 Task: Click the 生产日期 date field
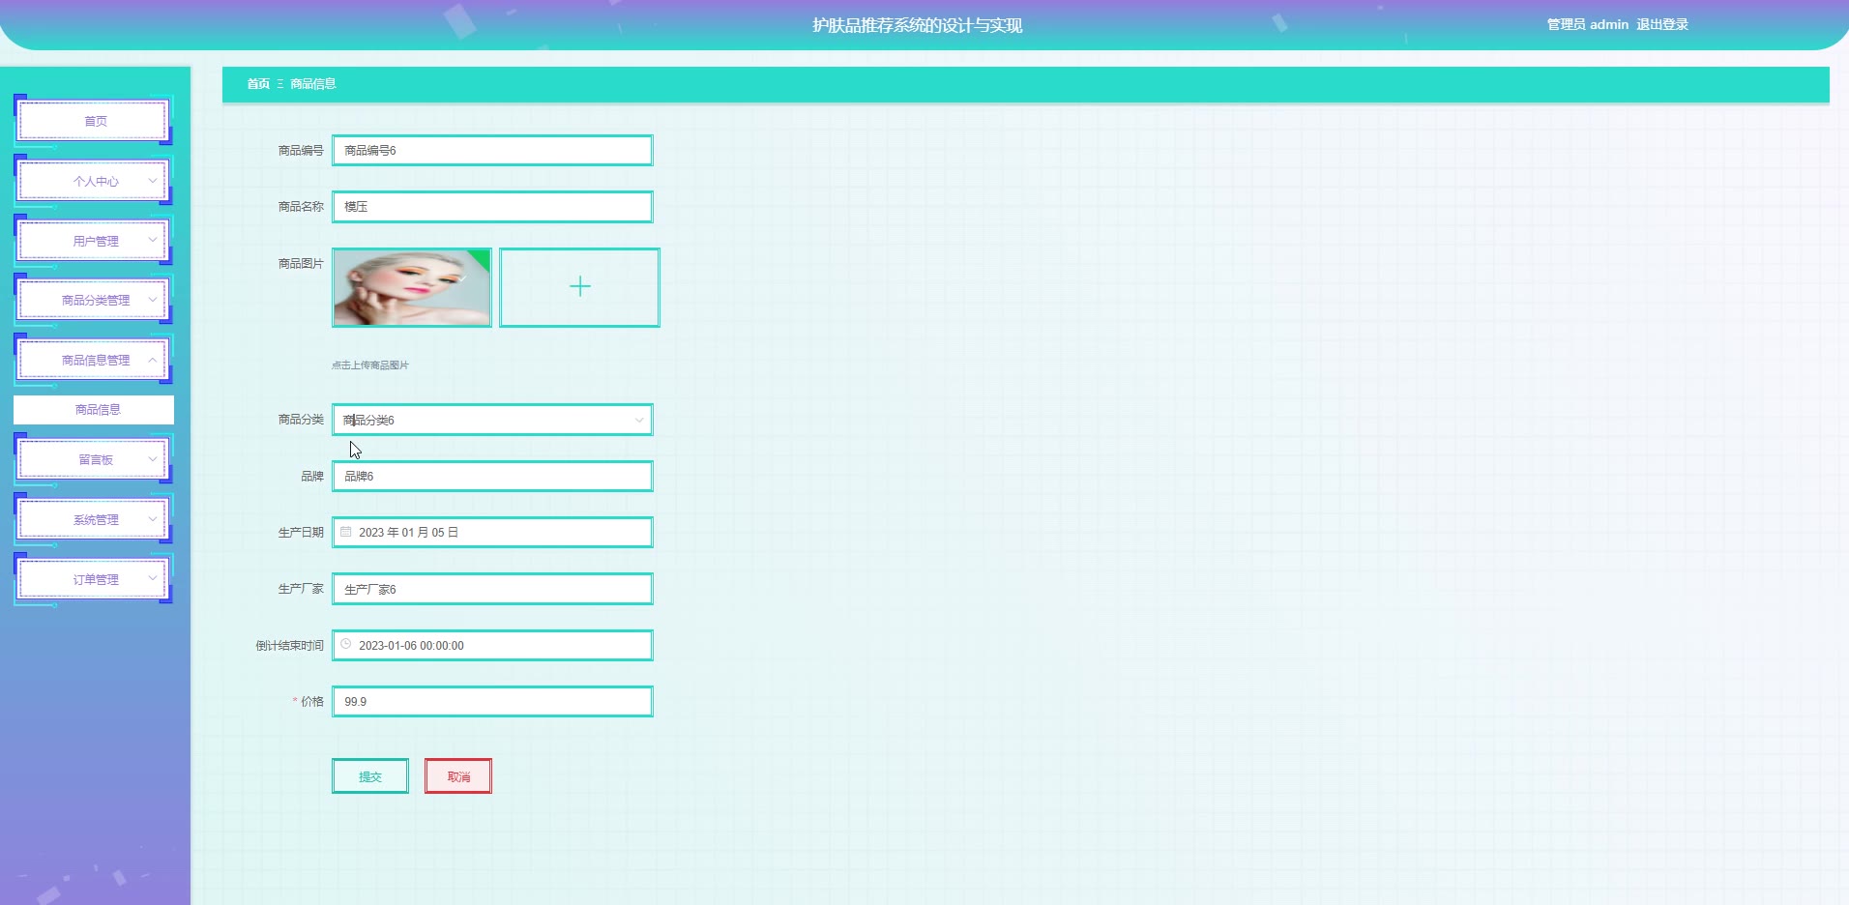pos(492,532)
